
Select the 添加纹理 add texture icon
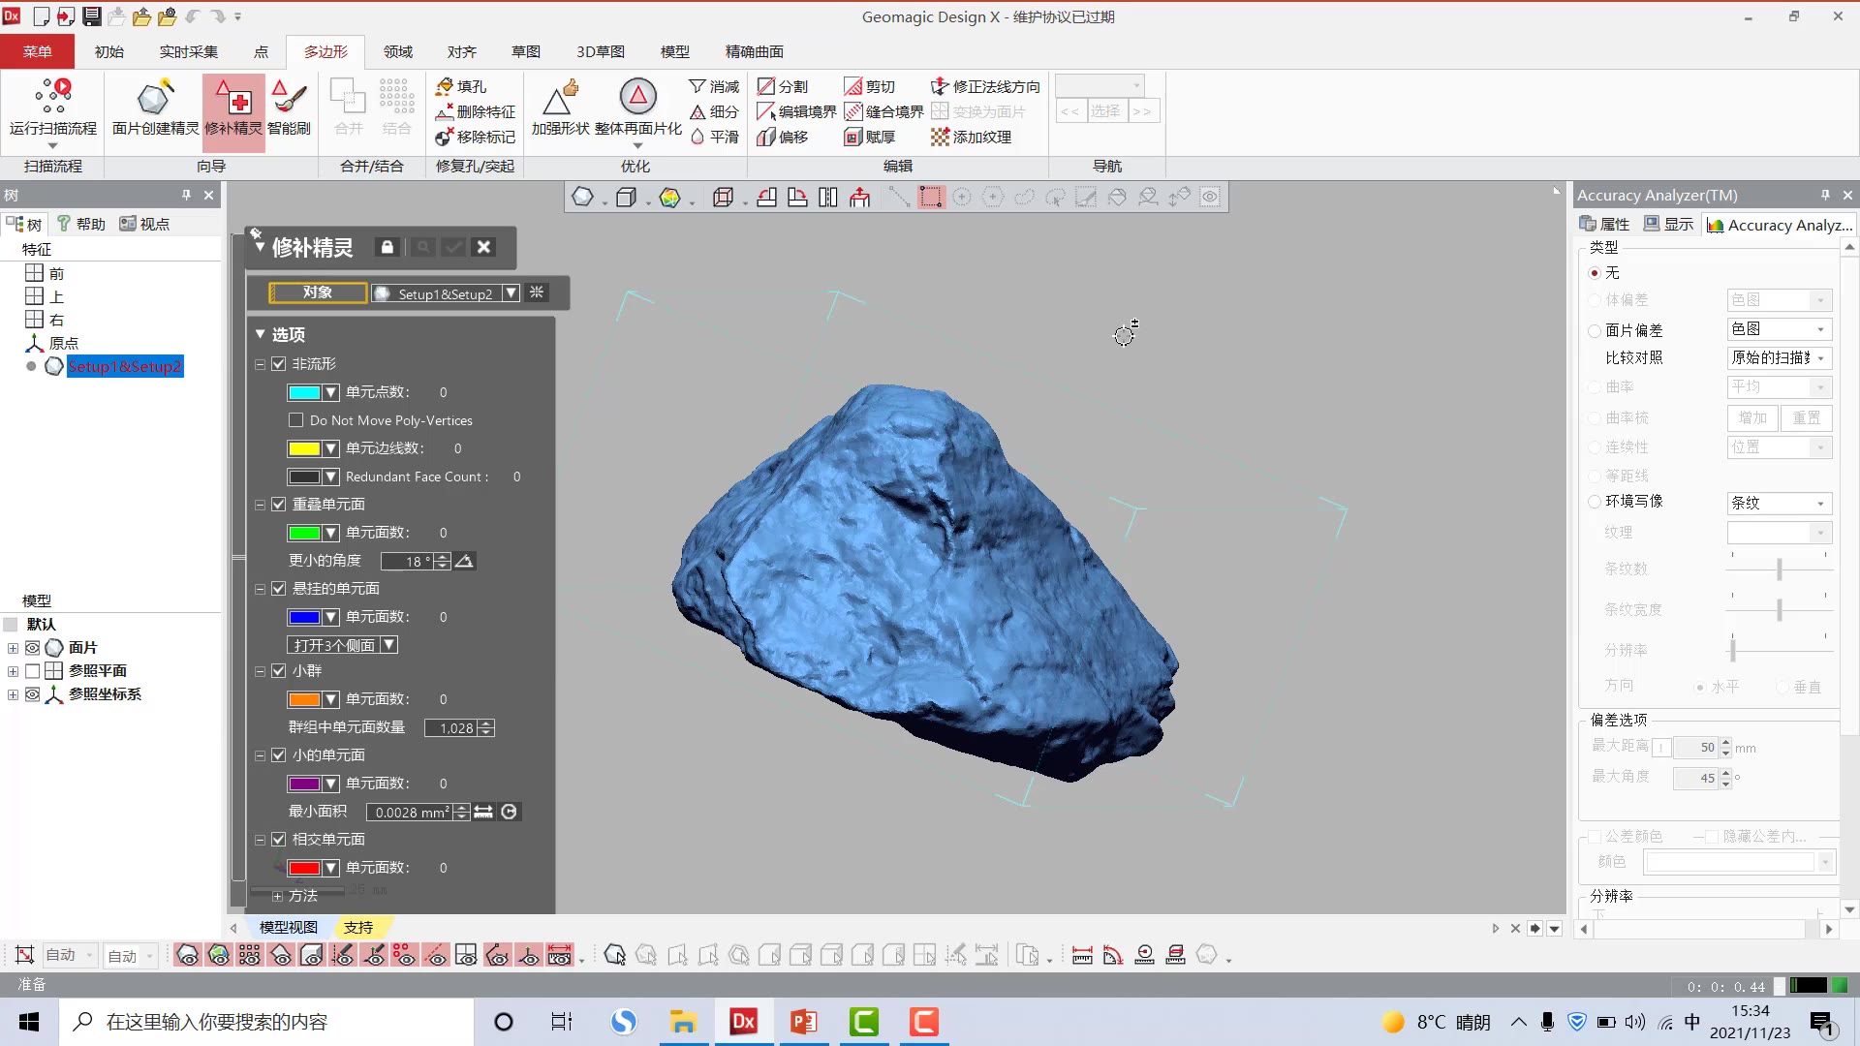coord(940,137)
